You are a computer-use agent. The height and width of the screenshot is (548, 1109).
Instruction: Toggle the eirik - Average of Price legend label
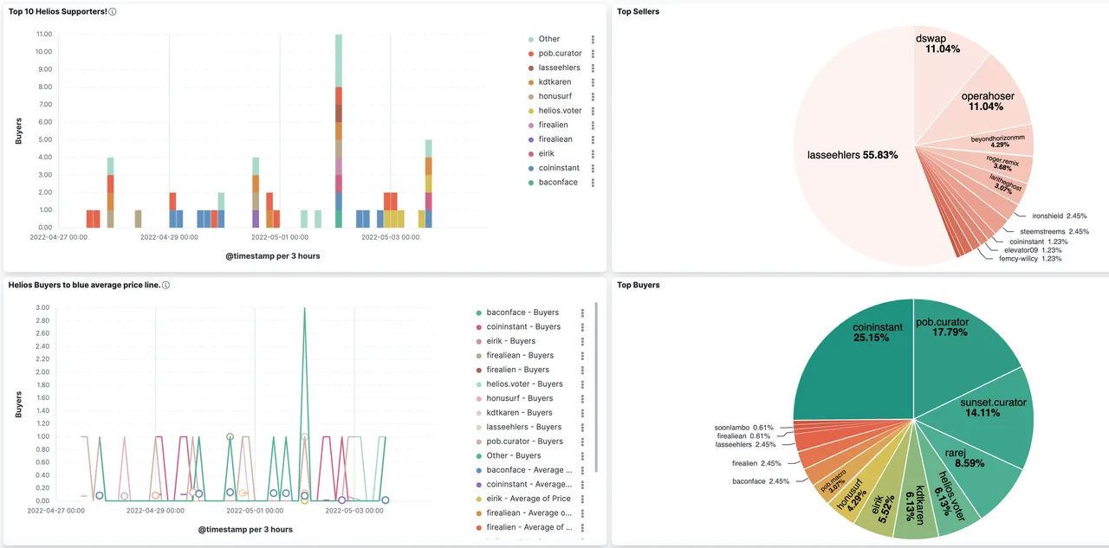pyautogui.click(x=529, y=499)
